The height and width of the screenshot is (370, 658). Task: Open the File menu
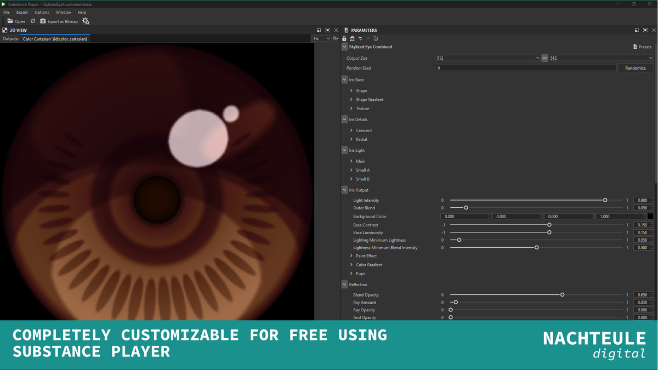point(7,12)
